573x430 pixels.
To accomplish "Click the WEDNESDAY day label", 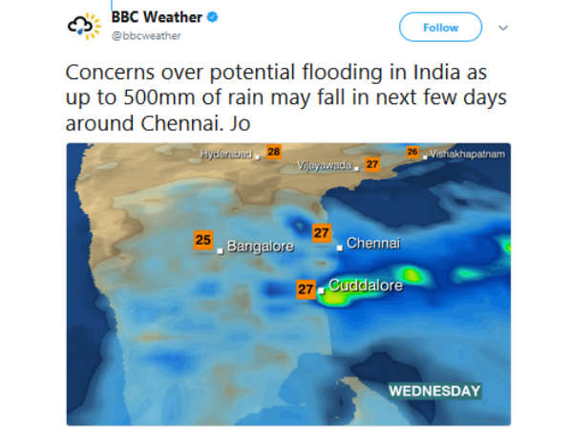I will pyautogui.click(x=435, y=391).
